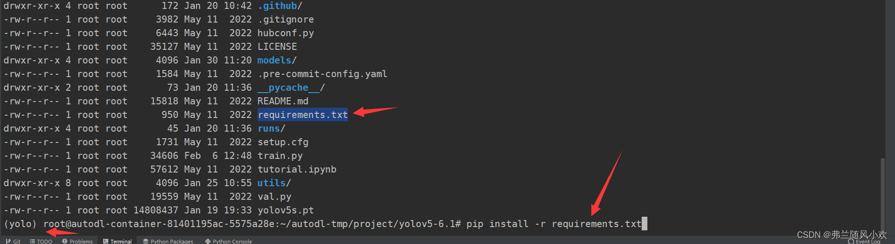Viewport: 895px width, 244px height.
Task: Click the models/ directory entry
Action: click(x=277, y=60)
